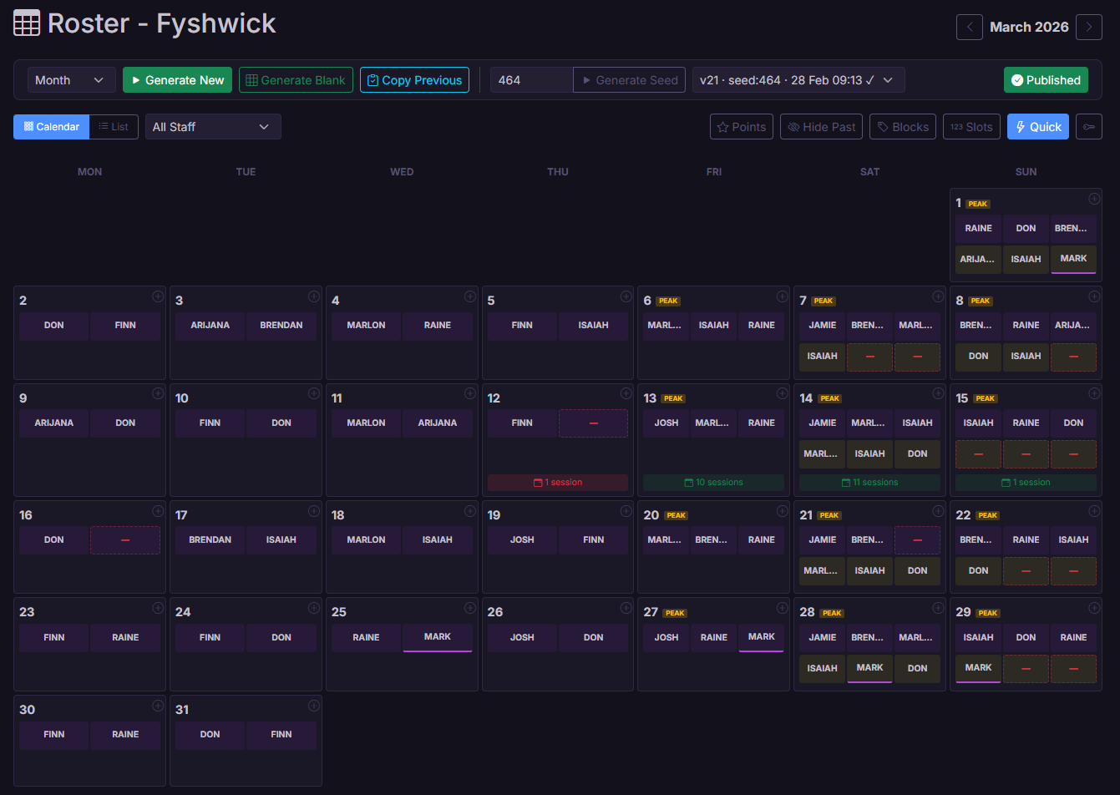The image size is (1120, 795).
Task: Open the All Staff filter dropdown
Action: 213,126
